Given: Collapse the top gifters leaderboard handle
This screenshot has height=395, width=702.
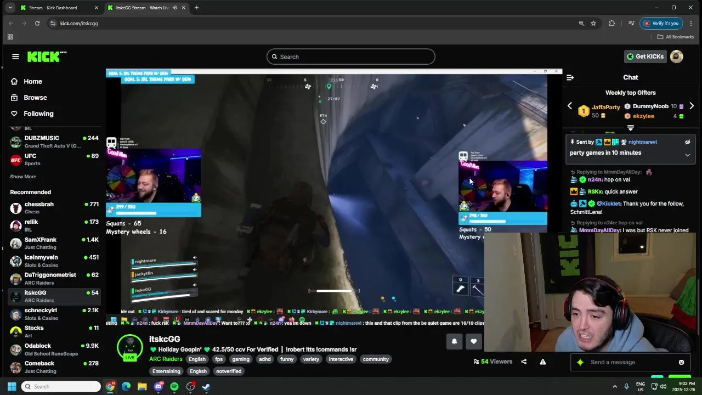Looking at the screenshot, I should coord(630,128).
